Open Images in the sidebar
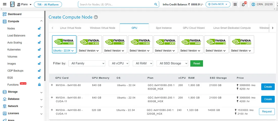 (x=12, y=64)
